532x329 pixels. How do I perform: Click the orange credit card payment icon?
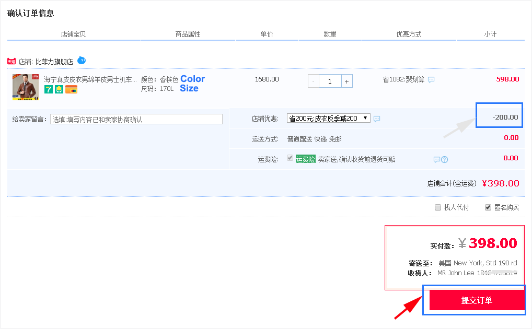point(71,89)
